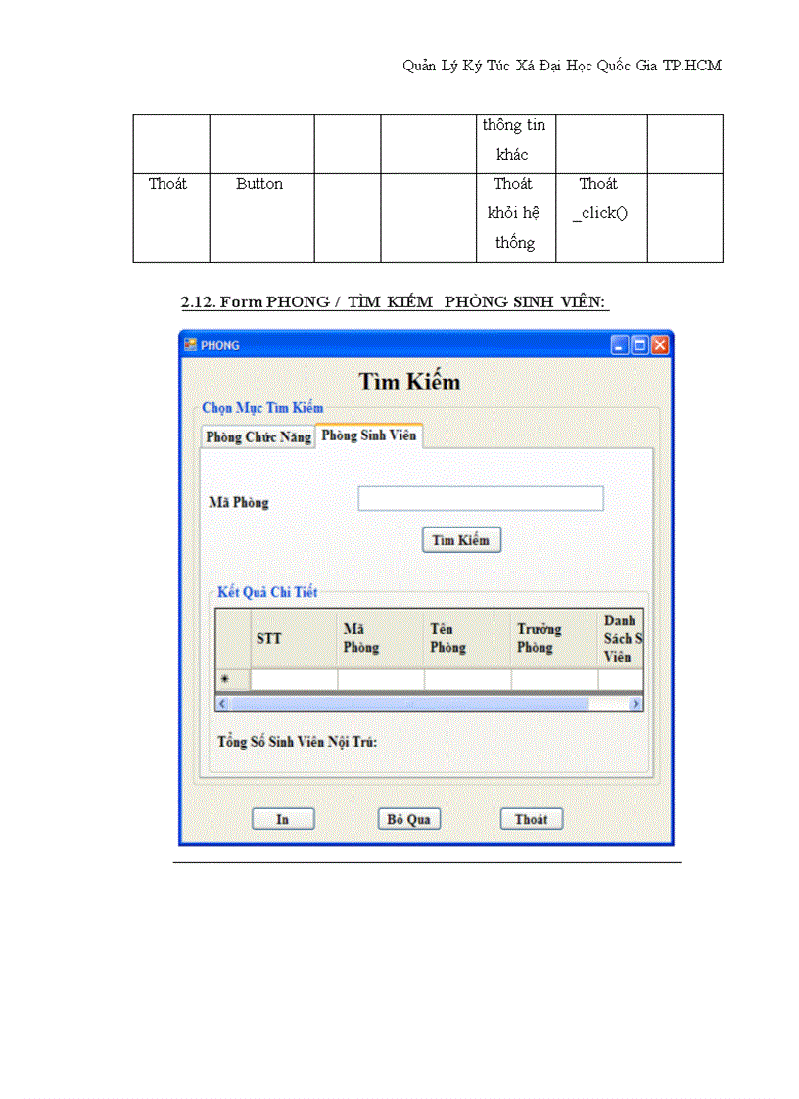Click the Bỏ Qua button

[x=408, y=819]
